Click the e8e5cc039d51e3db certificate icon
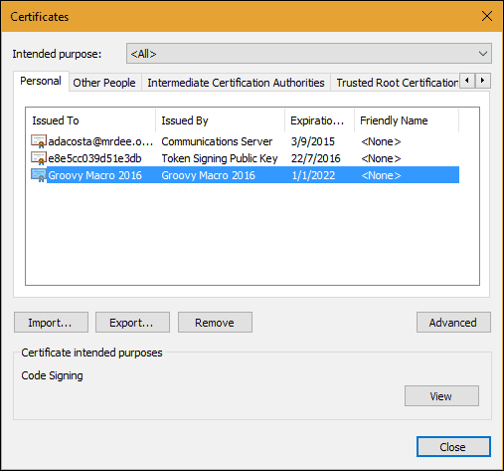 (x=39, y=158)
